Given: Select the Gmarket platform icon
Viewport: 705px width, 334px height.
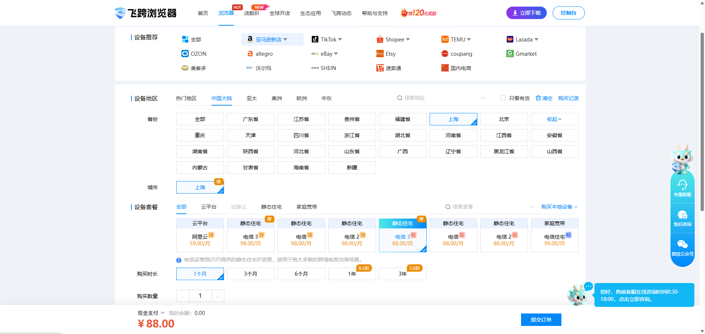Looking at the screenshot, I should point(510,54).
